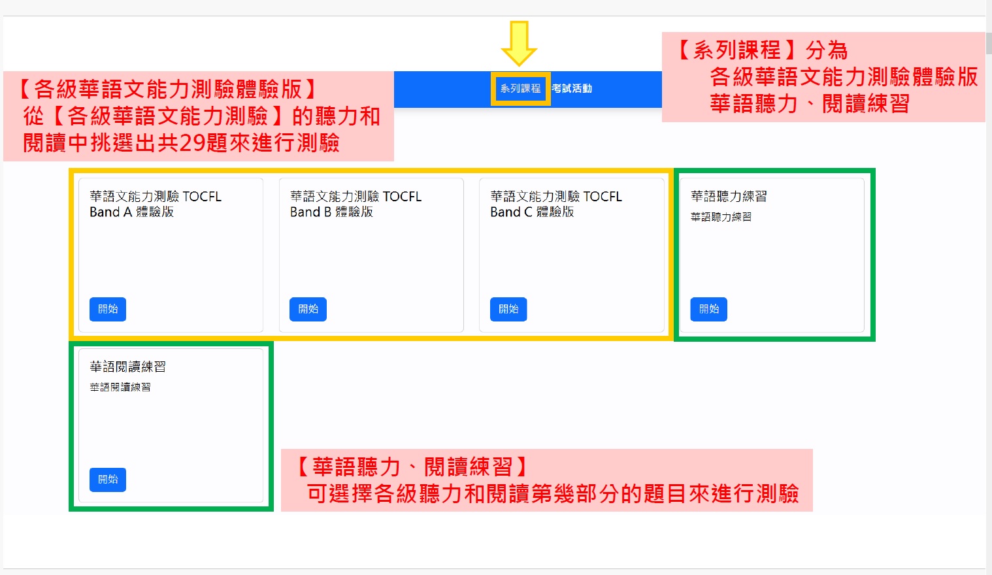The width and height of the screenshot is (992, 575).
Task: Click the red 【系列課程】分為 annotation box
Action: click(823, 77)
